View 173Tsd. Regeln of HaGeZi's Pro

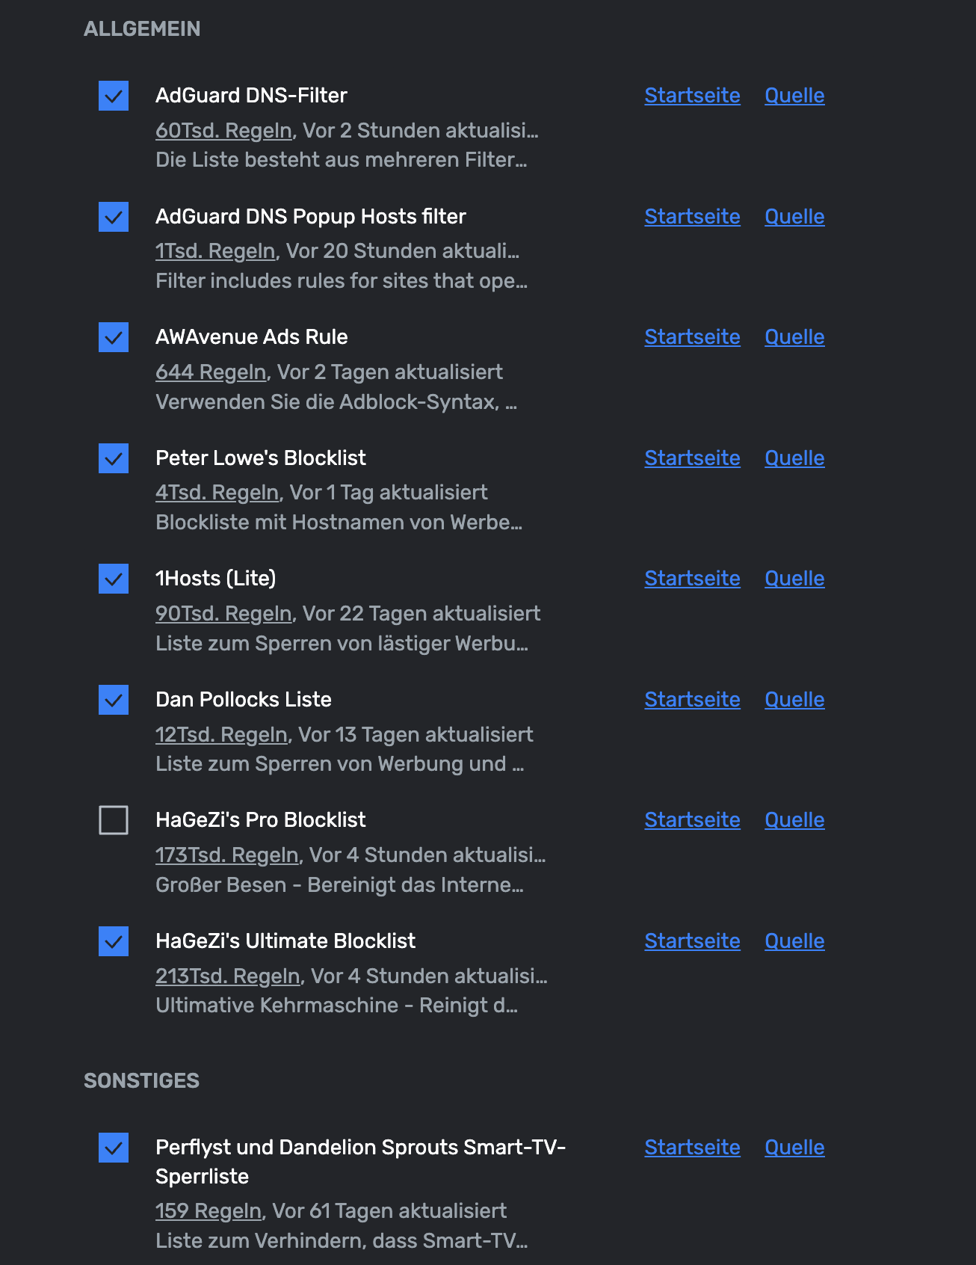(227, 855)
